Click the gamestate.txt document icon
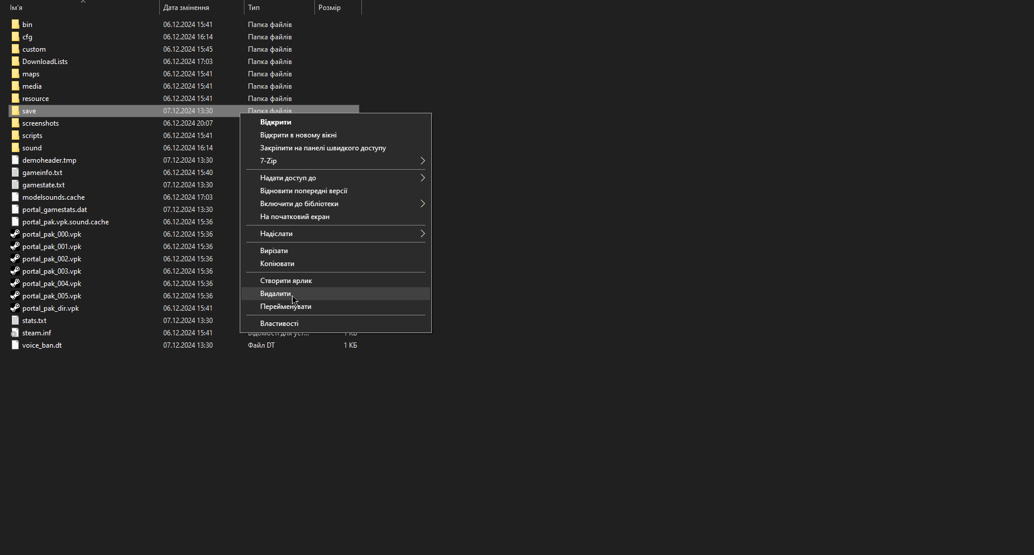1034x555 pixels. point(15,185)
